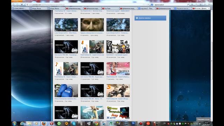The height and width of the screenshot is (126, 224).
Task: Click the browser search input field
Action: pyautogui.click(x=170, y=5)
